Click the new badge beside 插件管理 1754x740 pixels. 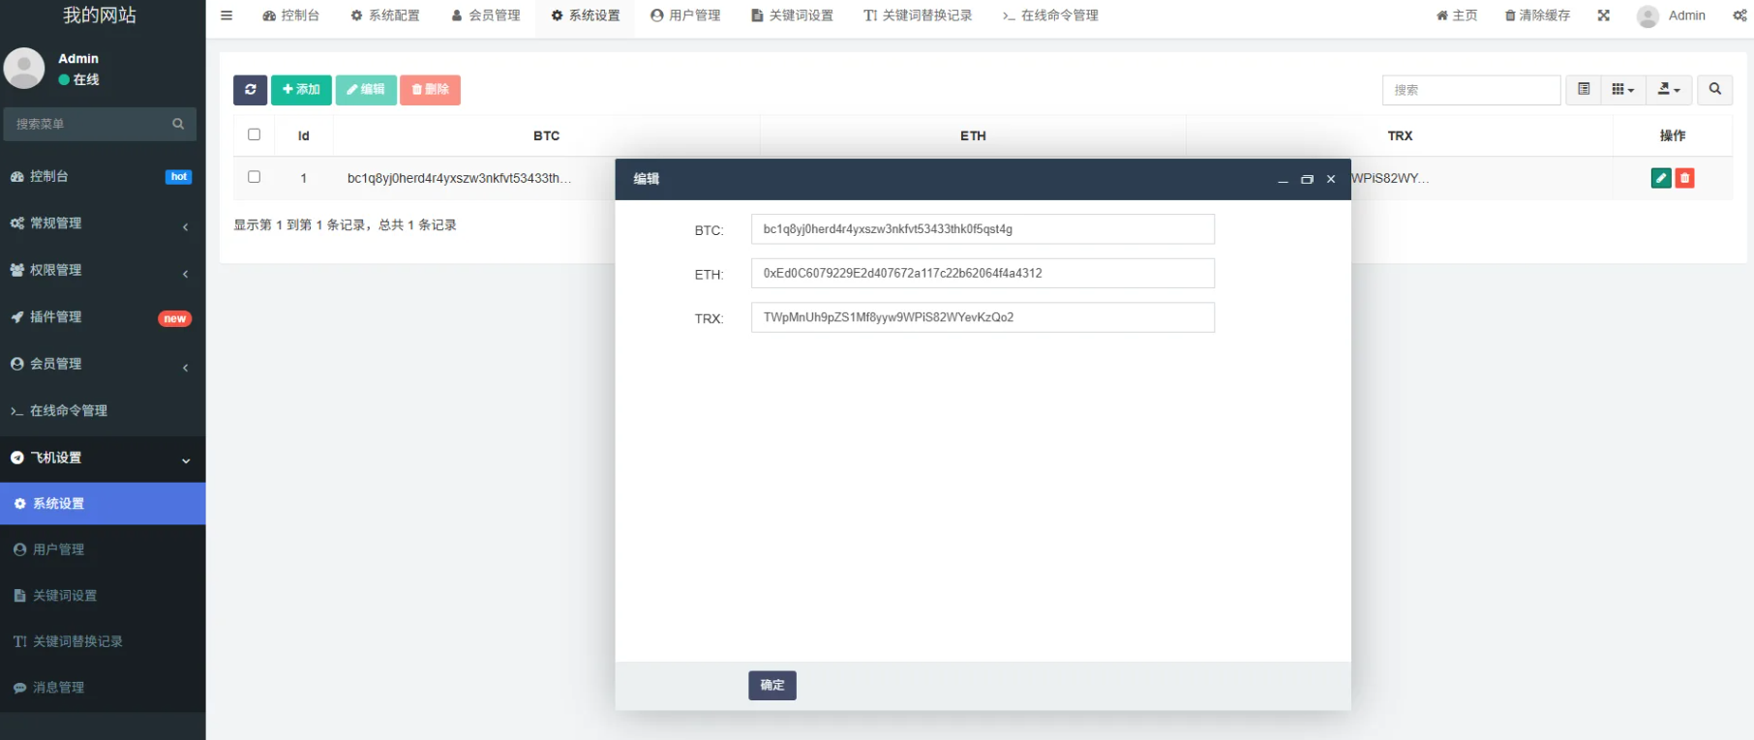(x=175, y=318)
